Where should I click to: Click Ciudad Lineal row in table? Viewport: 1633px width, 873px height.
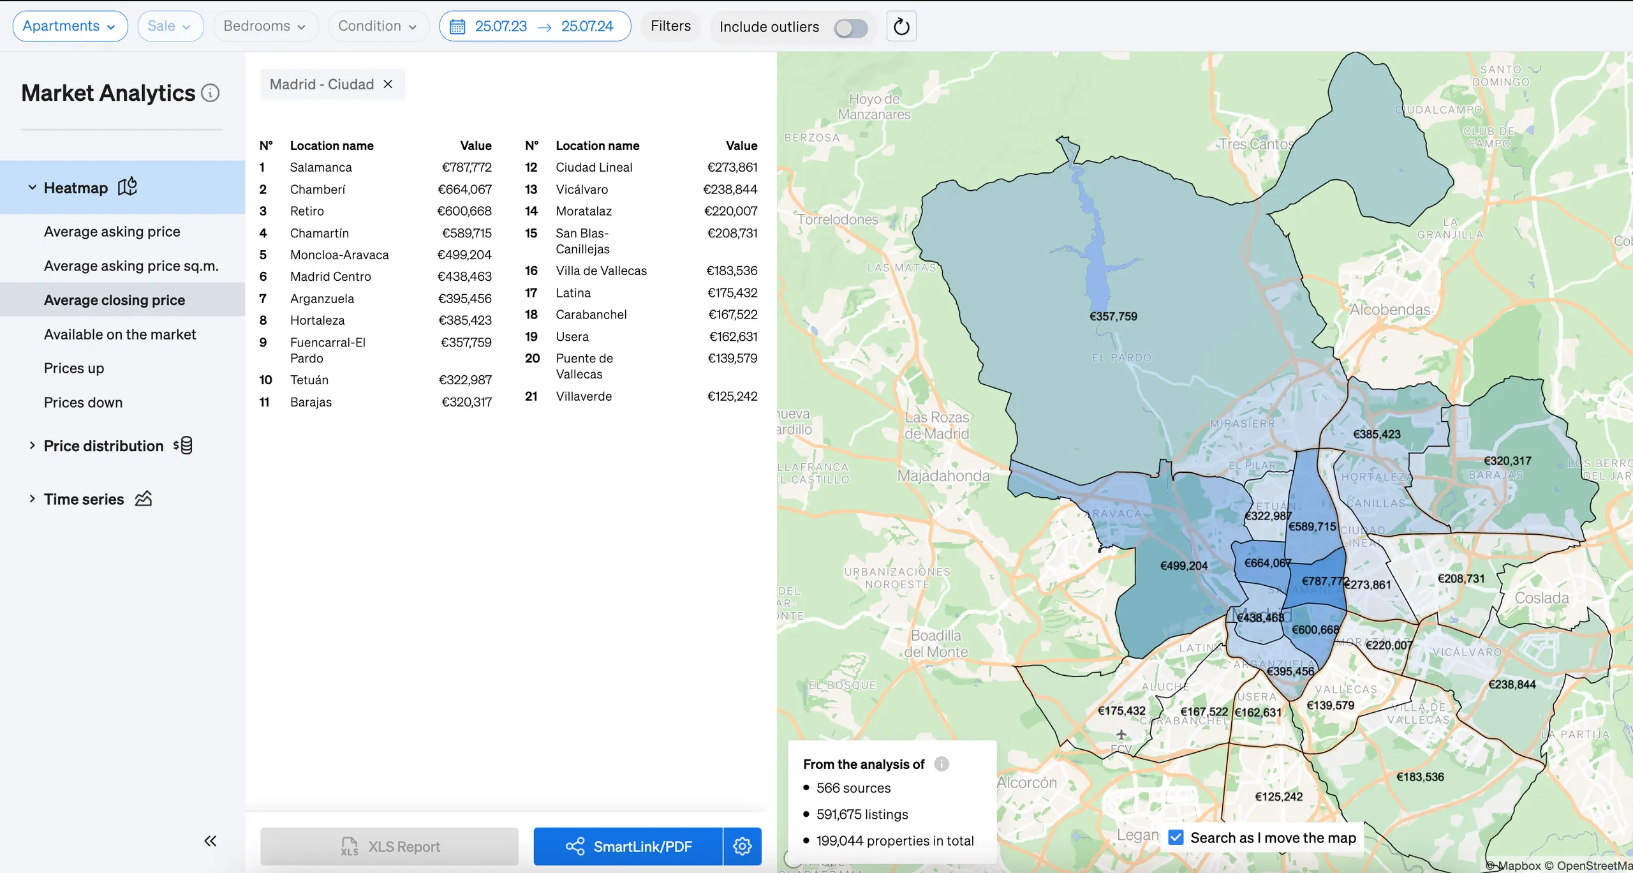coord(641,167)
